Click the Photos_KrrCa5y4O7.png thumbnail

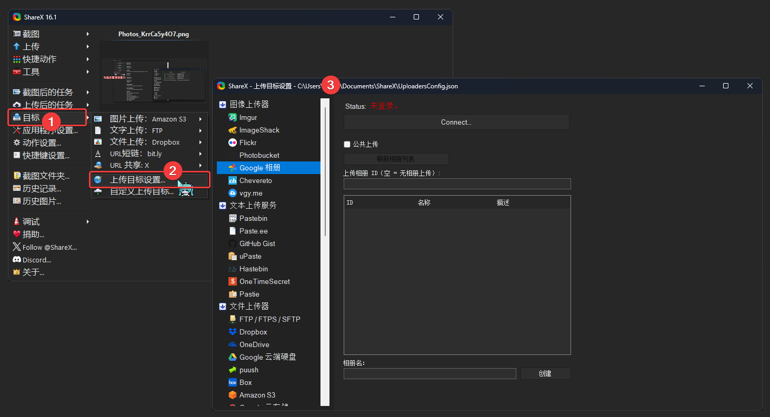tap(154, 72)
